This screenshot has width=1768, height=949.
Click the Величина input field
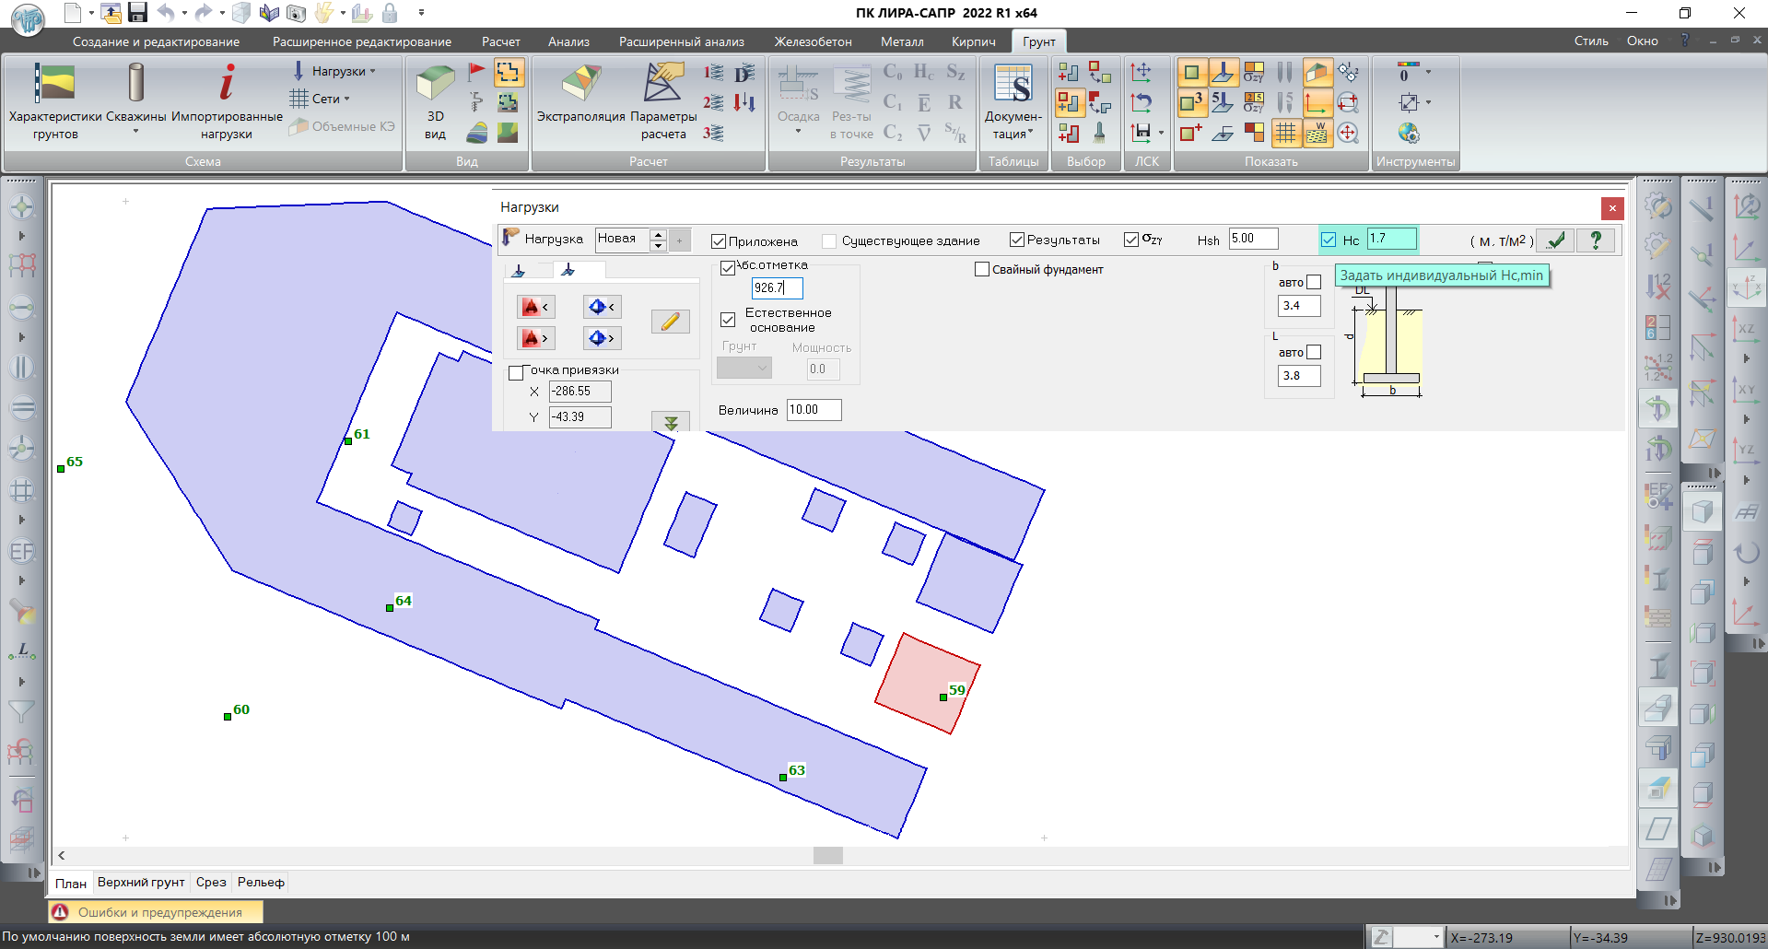tap(814, 410)
